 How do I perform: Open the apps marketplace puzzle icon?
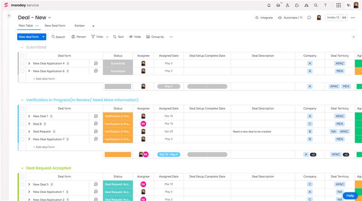297,5
